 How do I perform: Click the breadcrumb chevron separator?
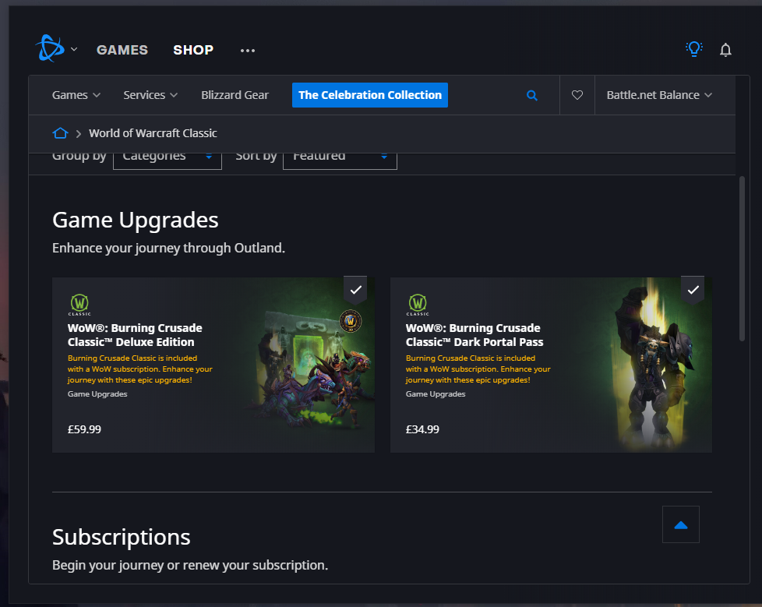(78, 134)
